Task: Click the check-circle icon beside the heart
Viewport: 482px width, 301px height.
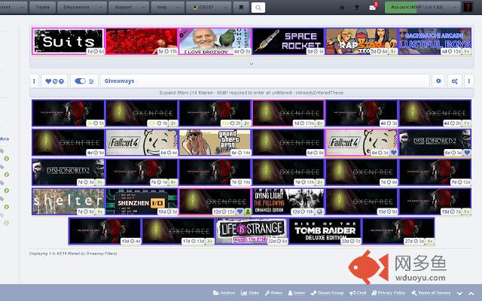Action: click(55, 81)
